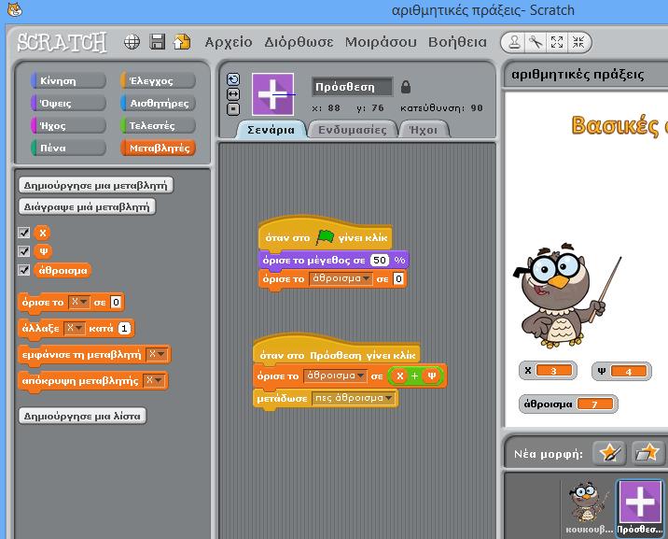
Task: Switch to the Ενδυμασίες tab
Action: [x=353, y=130]
